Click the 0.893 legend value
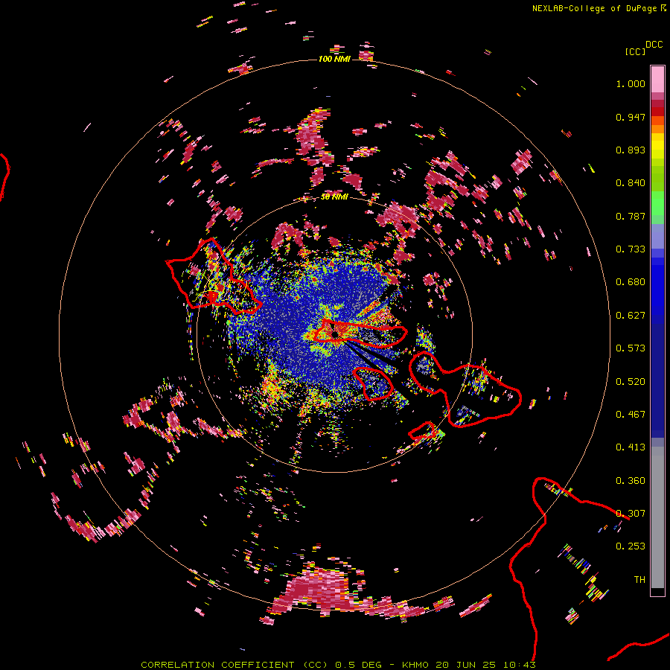This screenshot has height=670, width=670. click(x=631, y=150)
